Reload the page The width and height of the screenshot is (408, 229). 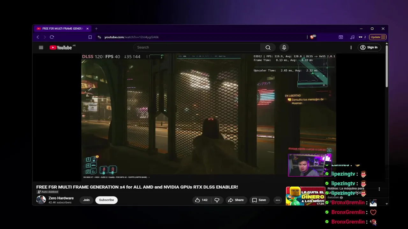52,37
